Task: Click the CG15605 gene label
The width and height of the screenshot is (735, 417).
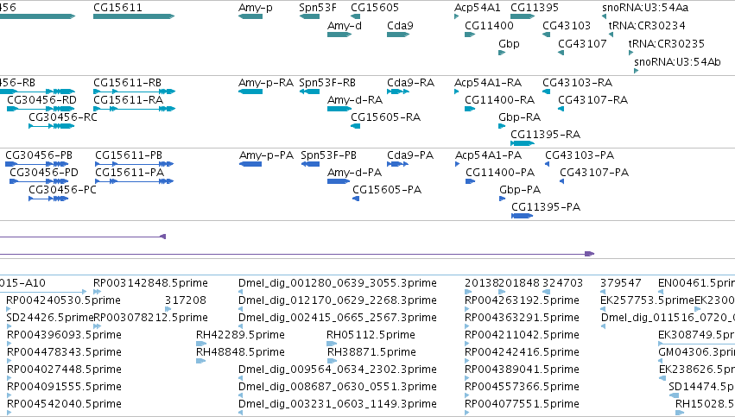Action: pos(375,8)
